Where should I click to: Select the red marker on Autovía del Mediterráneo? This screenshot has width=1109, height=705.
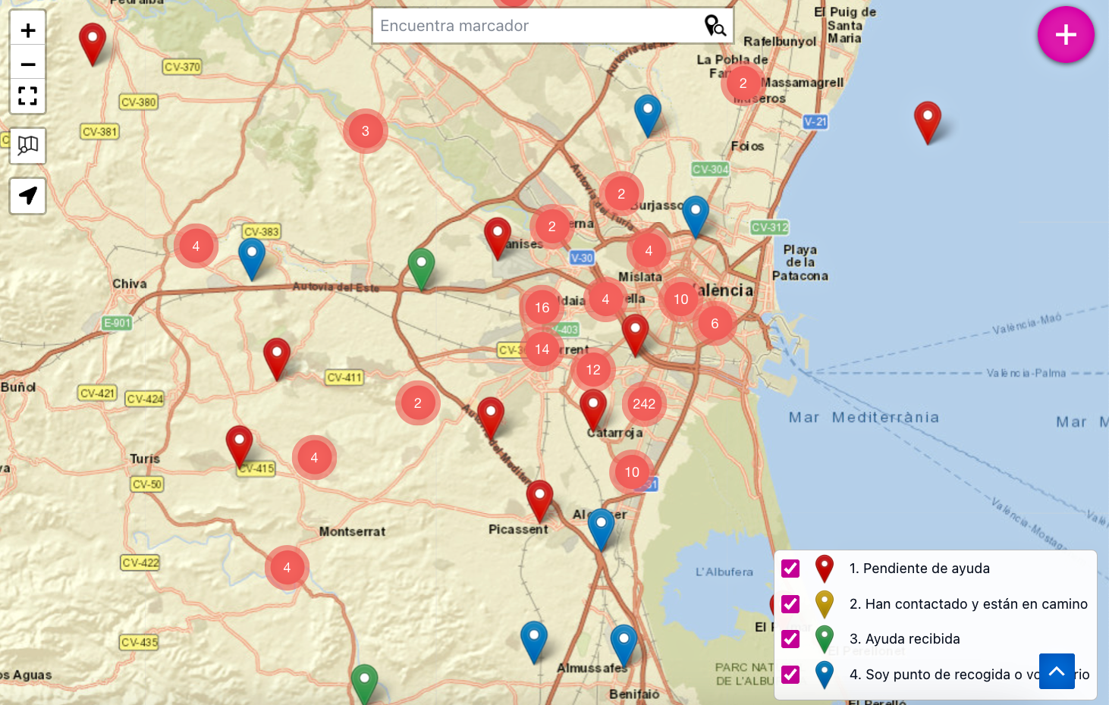tap(490, 418)
